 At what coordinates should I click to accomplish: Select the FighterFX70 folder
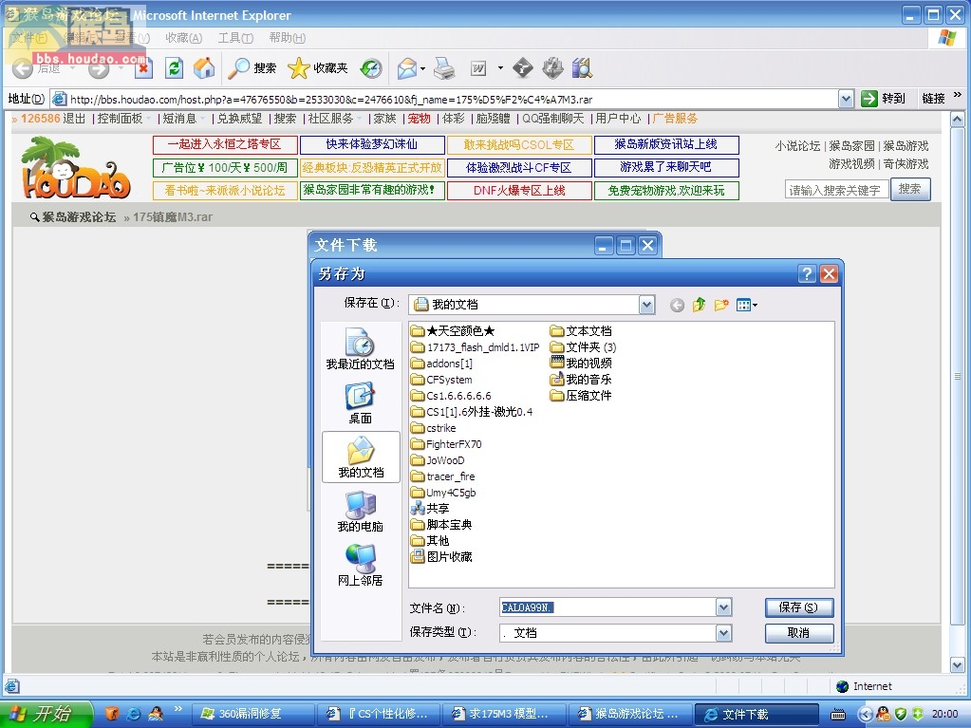tap(446, 444)
